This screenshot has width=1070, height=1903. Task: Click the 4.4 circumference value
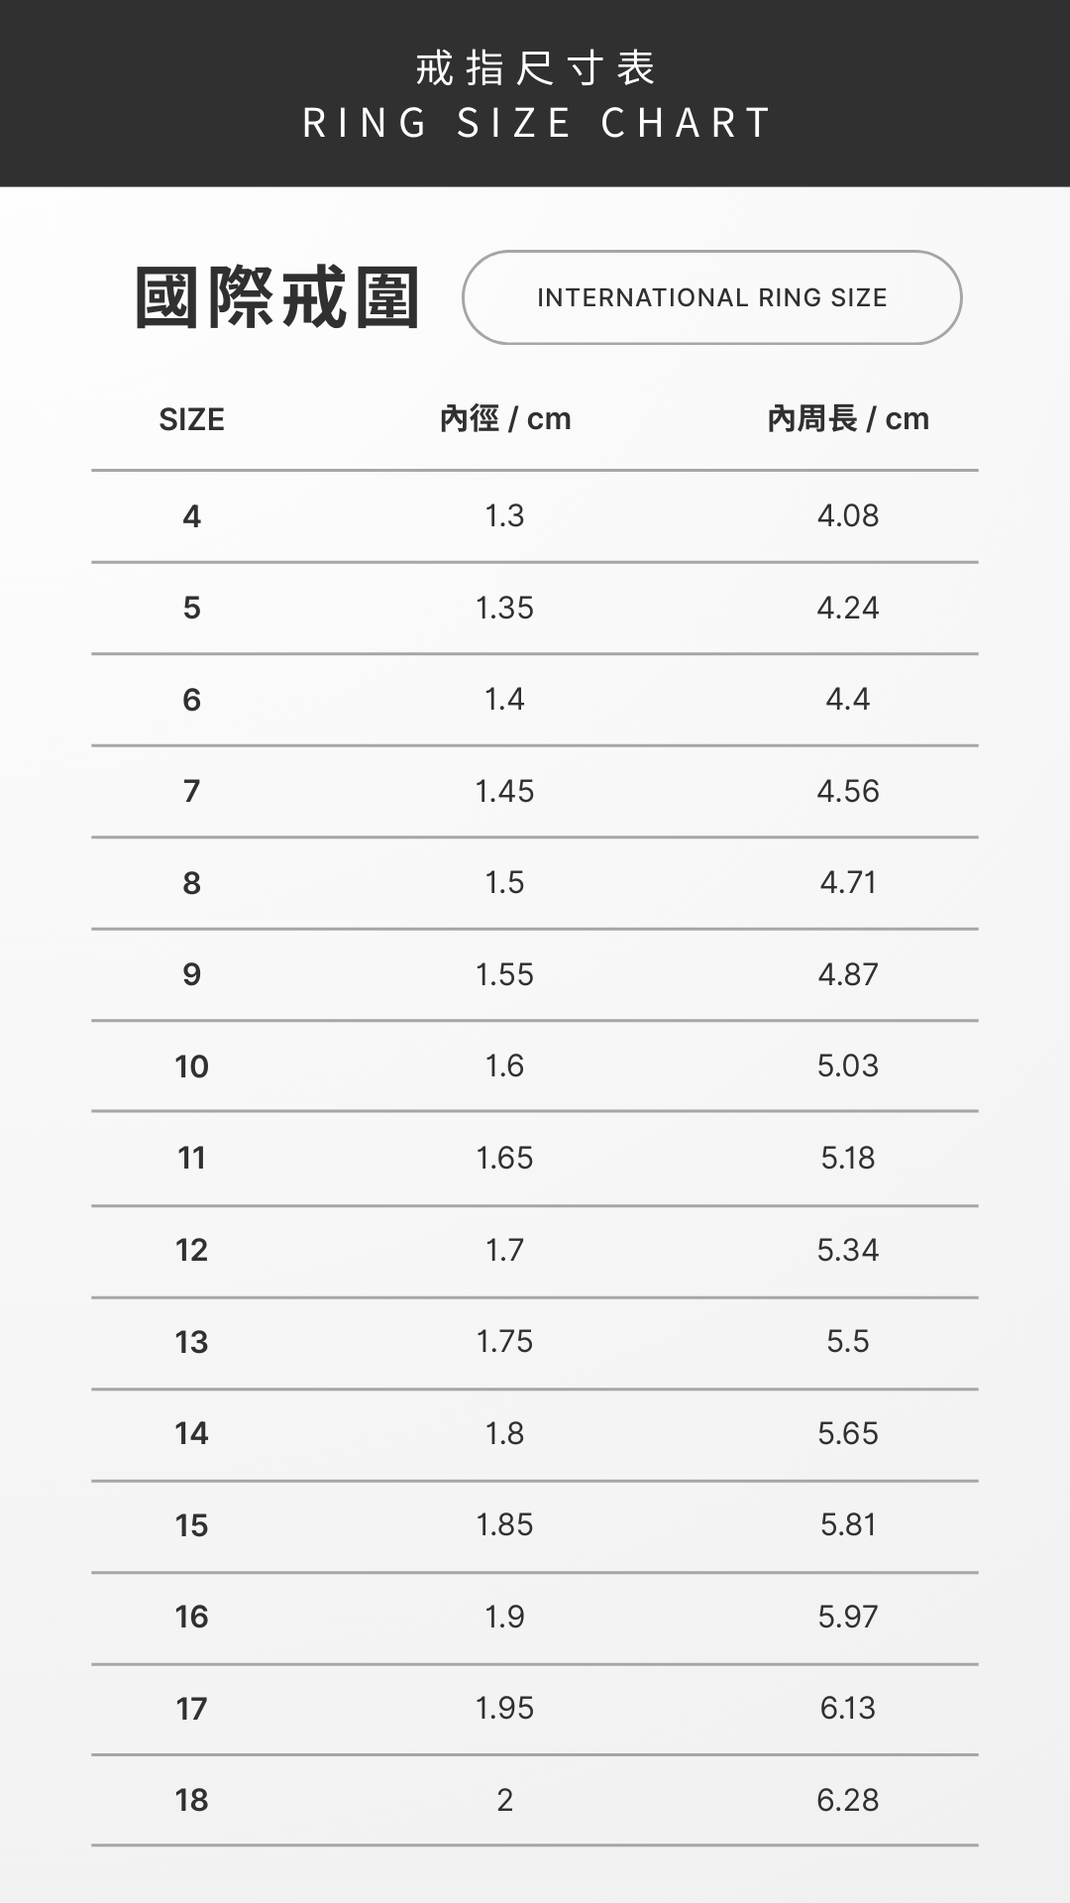pos(848,700)
